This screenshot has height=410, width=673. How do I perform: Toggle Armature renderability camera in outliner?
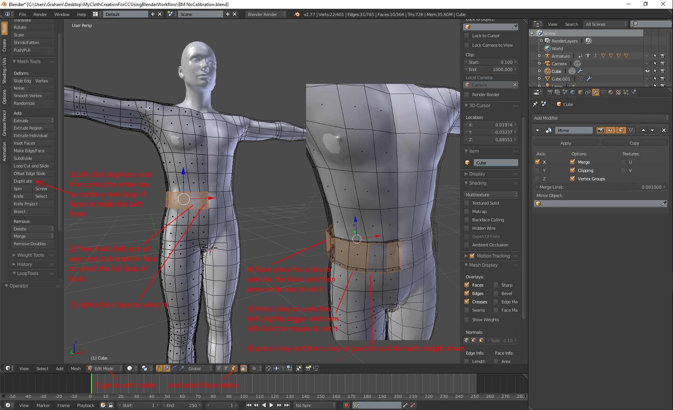(x=663, y=56)
